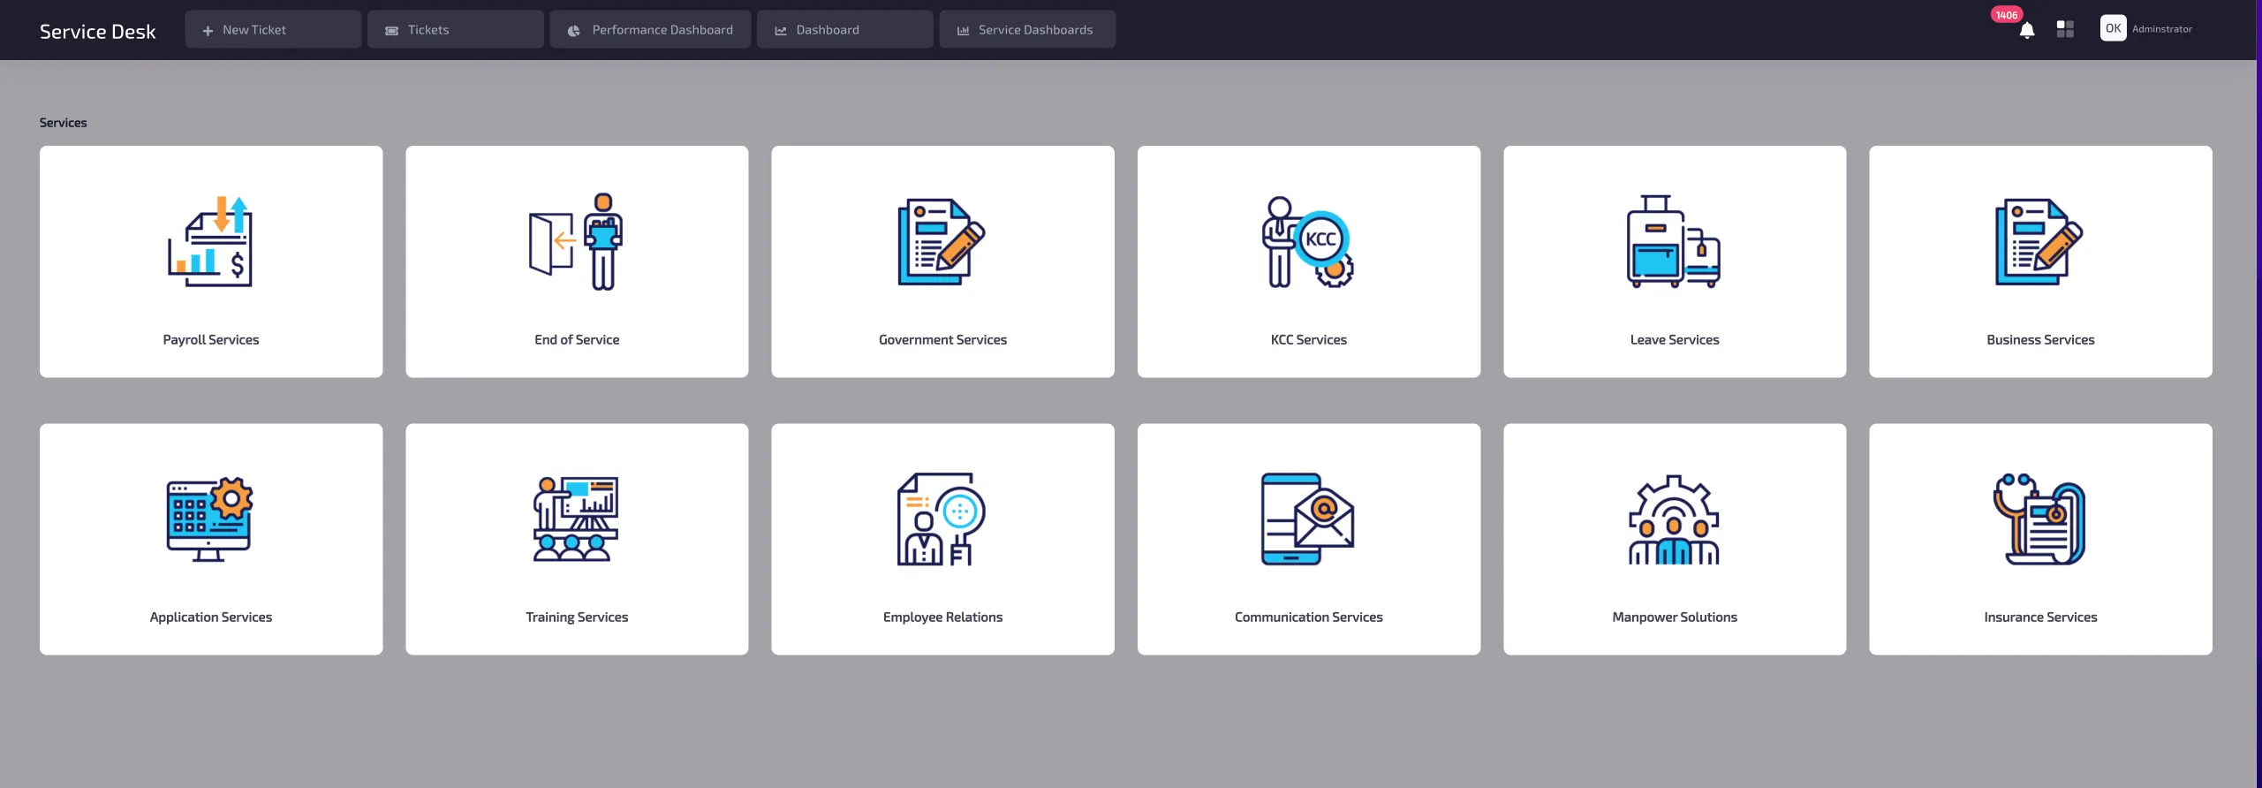The height and width of the screenshot is (788, 2262).
Task: Open the notifications bell icon
Action: pos(2027,31)
